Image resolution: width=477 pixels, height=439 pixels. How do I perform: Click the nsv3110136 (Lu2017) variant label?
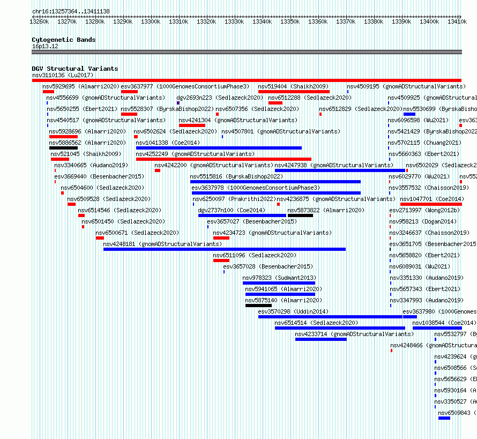[x=63, y=75]
